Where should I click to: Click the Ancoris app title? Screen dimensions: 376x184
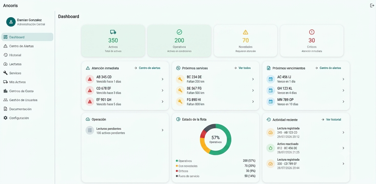10,6
